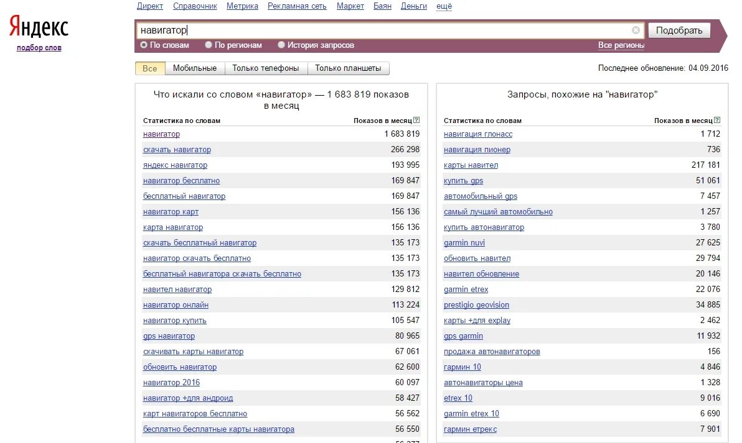The width and height of the screenshot is (742, 443).
Task: Select the По регионам radio button
Action: tap(208, 45)
